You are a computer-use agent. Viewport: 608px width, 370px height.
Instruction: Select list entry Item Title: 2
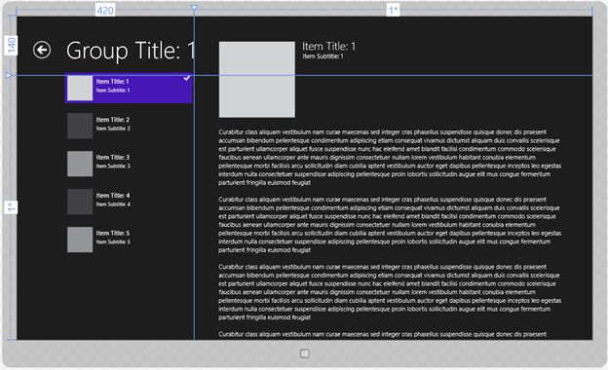(129, 126)
